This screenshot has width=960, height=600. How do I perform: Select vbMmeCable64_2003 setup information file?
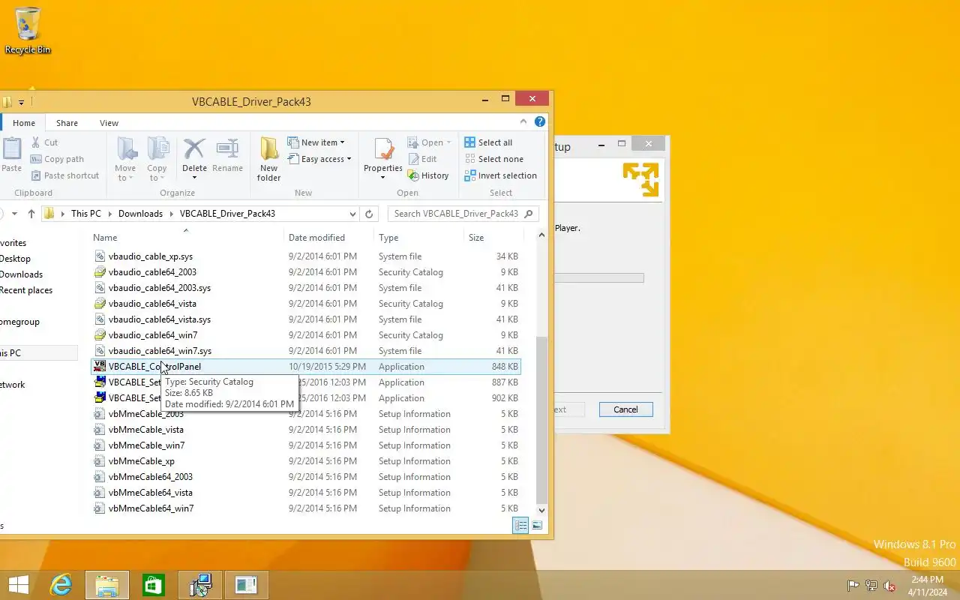pos(305,477)
